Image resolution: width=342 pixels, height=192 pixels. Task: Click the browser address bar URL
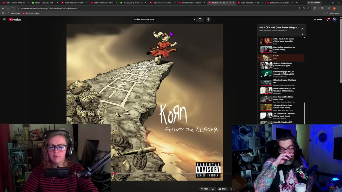[x=50, y=8]
